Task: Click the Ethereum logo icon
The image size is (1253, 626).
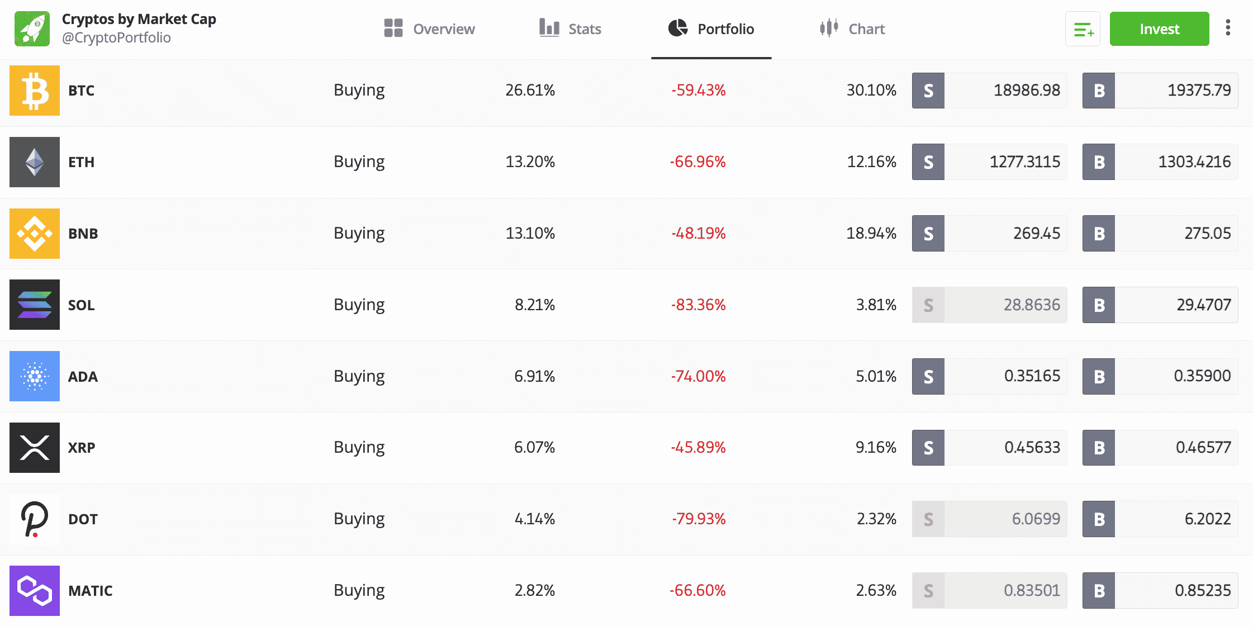Action: click(35, 162)
